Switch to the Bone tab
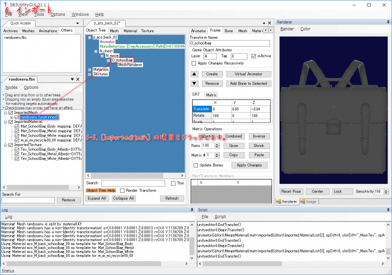This screenshot has height=275, width=392. tap(229, 31)
